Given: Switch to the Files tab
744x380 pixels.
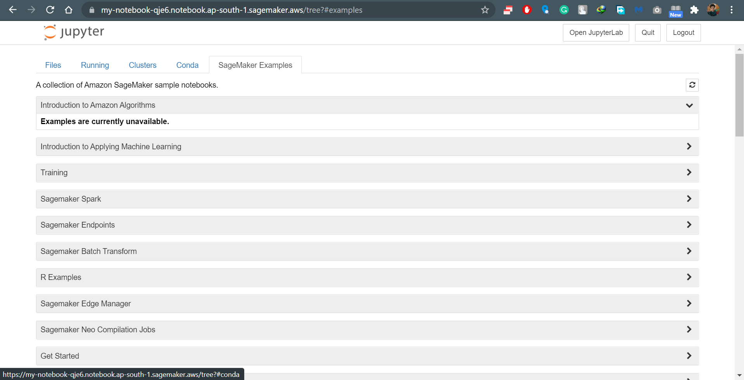Looking at the screenshot, I should point(53,65).
